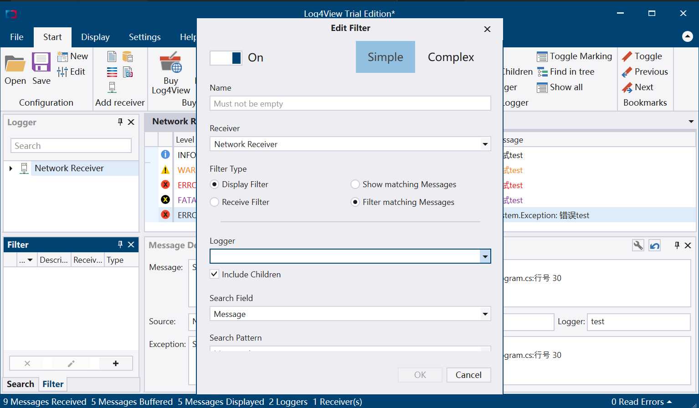The image size is (699, 408).
Task: Add a database receiver via the cylinder icon
Action: click(x=128, y=56)
